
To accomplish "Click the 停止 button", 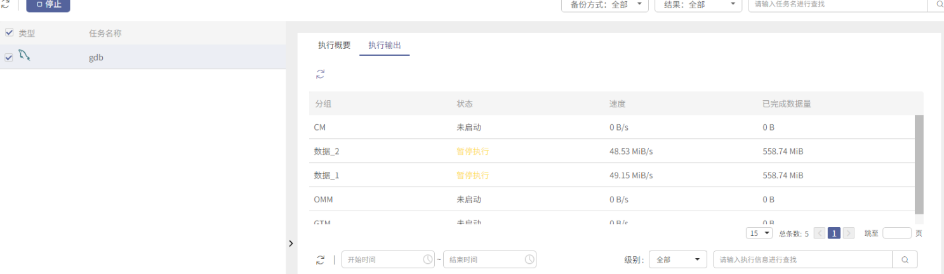I will point(48,4).
